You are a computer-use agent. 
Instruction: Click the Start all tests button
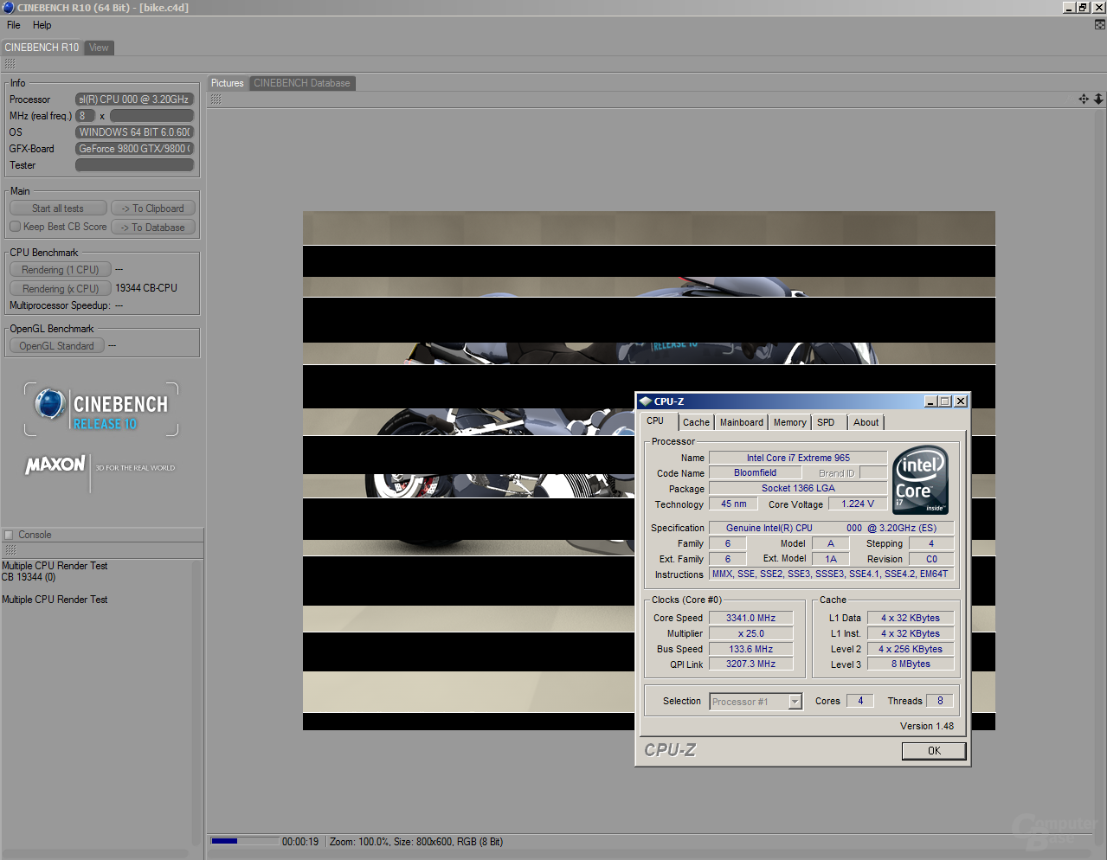[58, 209]
